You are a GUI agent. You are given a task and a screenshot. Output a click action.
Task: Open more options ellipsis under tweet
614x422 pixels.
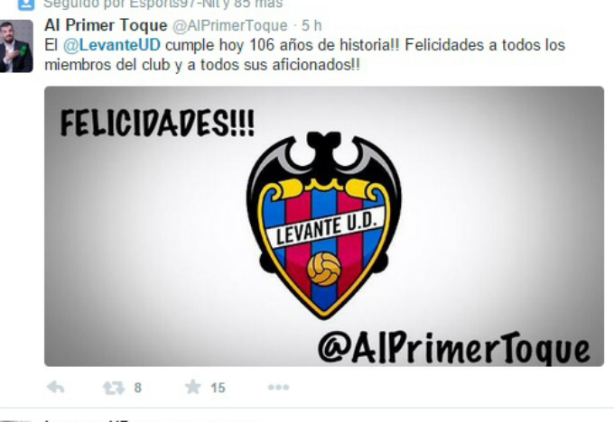pyautogui.click(x=278, y=387)
